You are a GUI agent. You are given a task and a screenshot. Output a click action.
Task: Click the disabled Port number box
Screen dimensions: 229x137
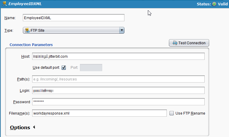click(x=91, y=68)
